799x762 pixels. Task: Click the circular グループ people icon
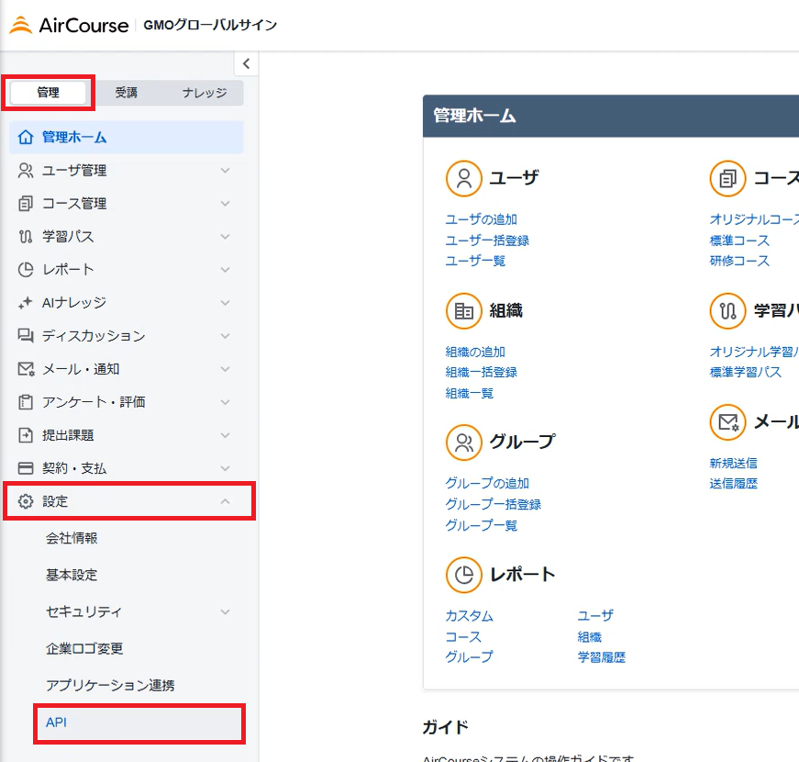point(463,443)
